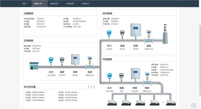Click the 33.95℃ temperature value
The image size is (201, 109).
coord(62,75)
